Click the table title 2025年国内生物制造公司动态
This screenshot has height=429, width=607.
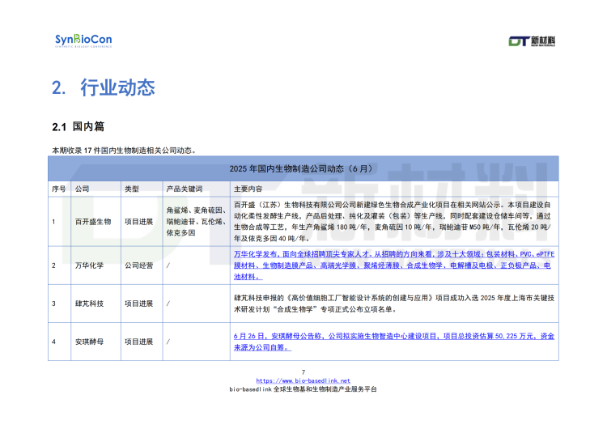pyautogui.click(x=303, y=169)
